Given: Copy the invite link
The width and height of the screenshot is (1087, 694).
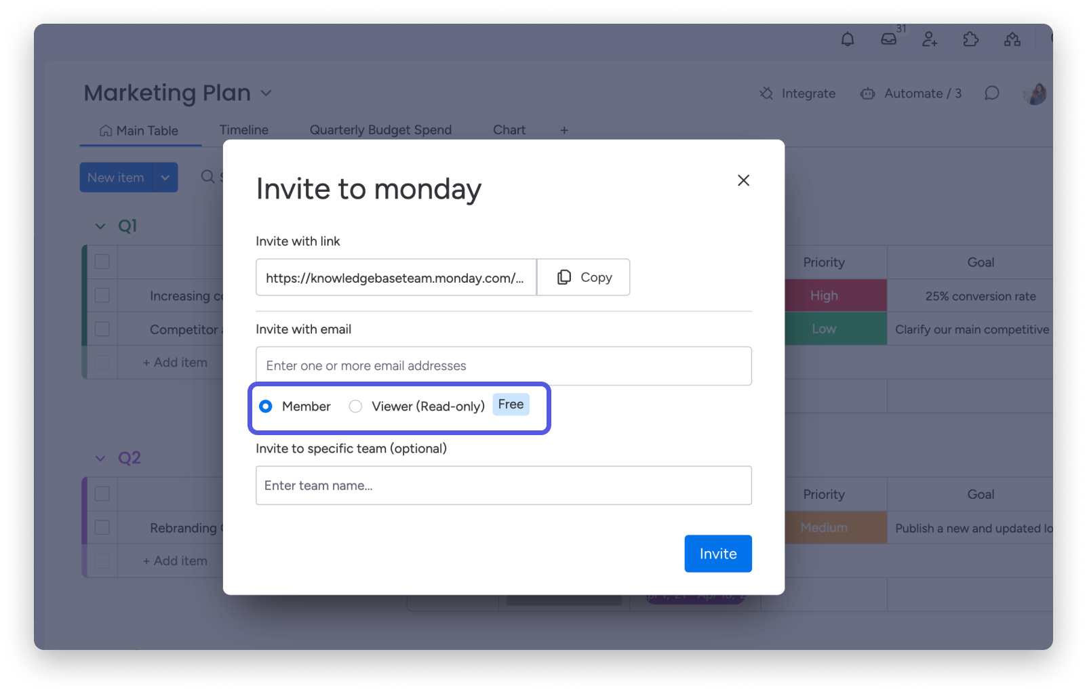Looking at the screenshot, I should (583, 277).
